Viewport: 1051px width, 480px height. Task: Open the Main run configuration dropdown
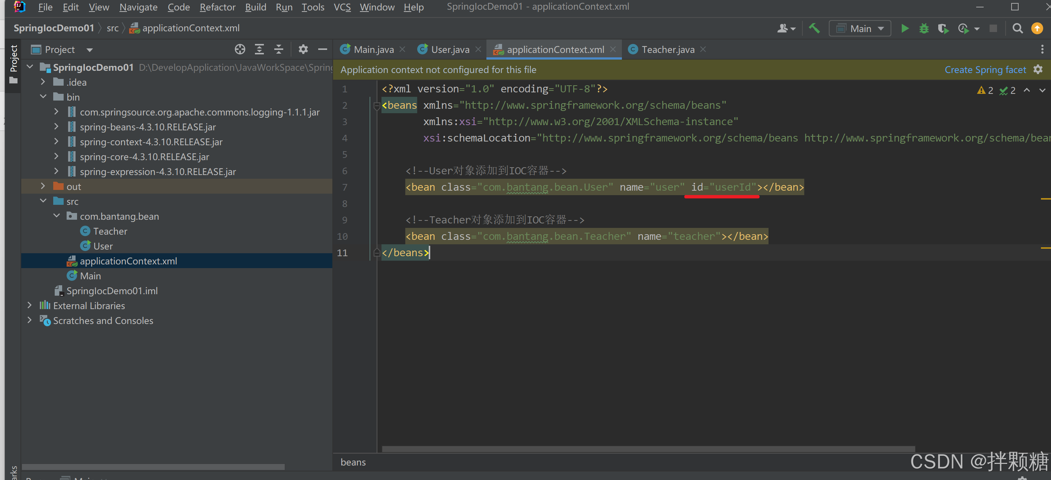860,29
